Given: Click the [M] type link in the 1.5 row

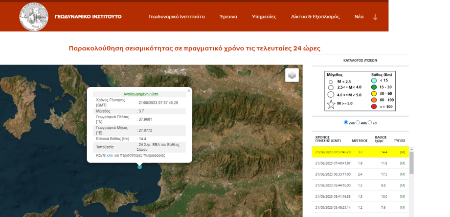Looking at the screenshot, I should (x=402, y=185).
